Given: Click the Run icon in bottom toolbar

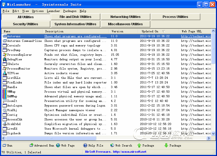Looking at the screenshot, I should [4, 145].
